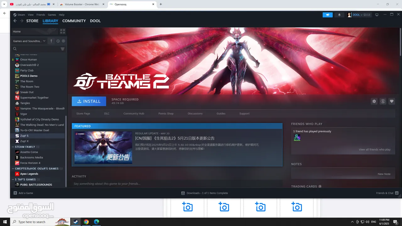The height and width of the screenshot is (226, 402).
Task: Open the Friends menu
Action: [x=41, y=15]
